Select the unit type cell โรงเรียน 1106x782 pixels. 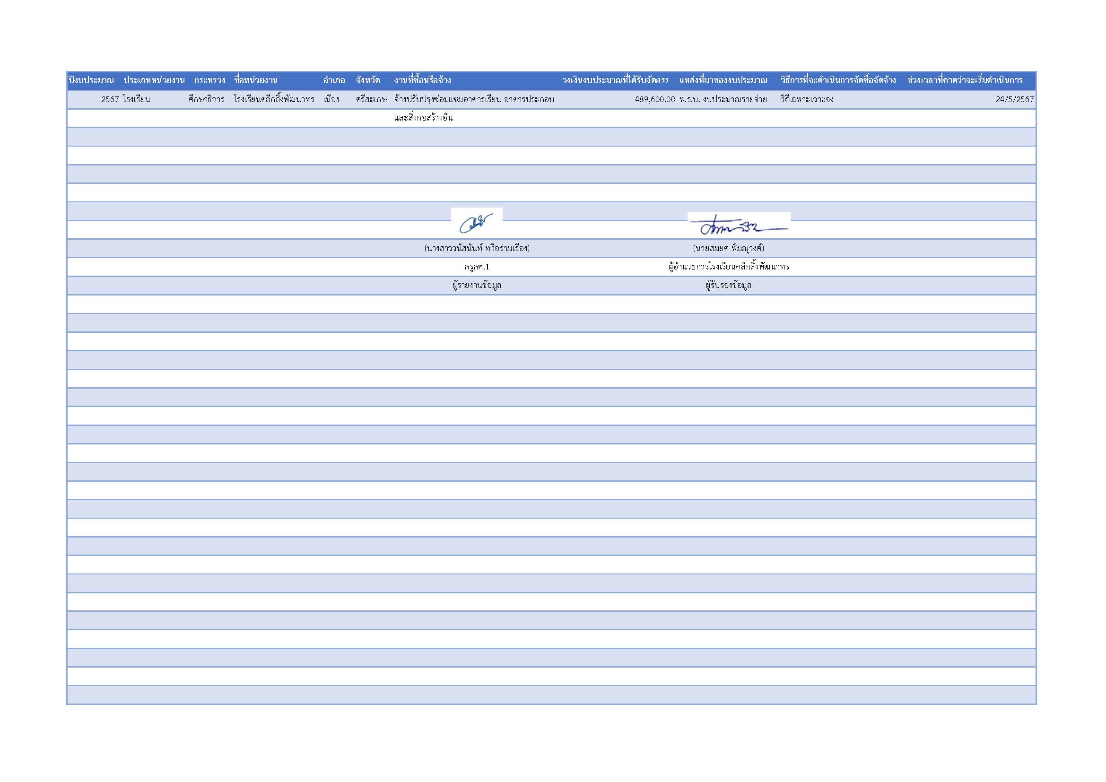(x=136, y=99)
